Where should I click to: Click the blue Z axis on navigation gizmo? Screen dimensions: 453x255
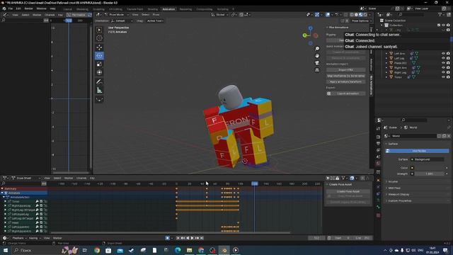pyautogui.click(x=310, y=28)
